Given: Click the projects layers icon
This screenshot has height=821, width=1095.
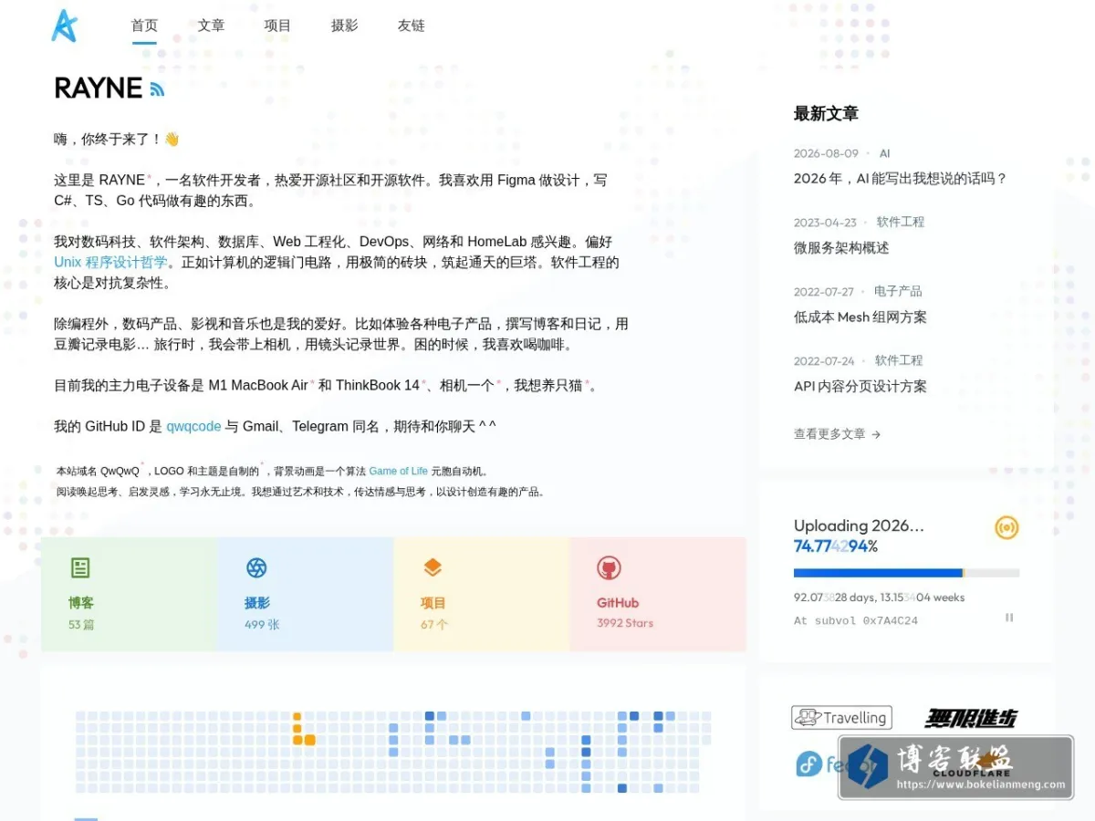Looking at the screenshot, I should (433, 568).
